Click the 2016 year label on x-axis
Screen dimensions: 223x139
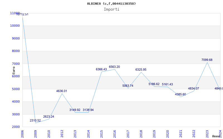tap(115, 134)
